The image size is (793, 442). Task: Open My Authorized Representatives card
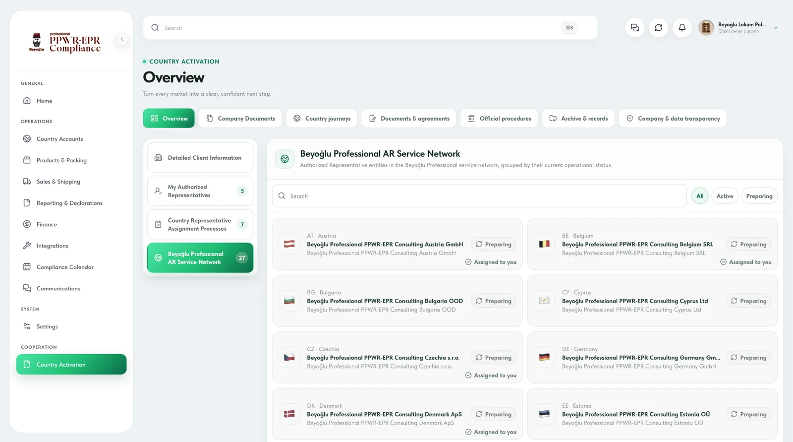200,191
